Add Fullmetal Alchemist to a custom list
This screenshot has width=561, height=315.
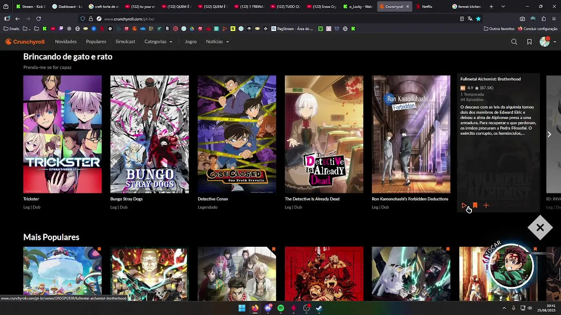(x=486, y=205)
